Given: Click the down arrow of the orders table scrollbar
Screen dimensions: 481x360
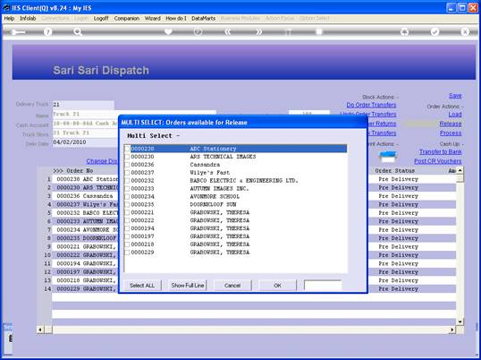Looking at the screenshot, I should tap(460, 321).
